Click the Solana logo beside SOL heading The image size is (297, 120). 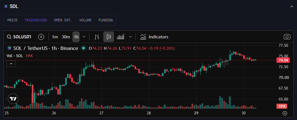(6, 6)
